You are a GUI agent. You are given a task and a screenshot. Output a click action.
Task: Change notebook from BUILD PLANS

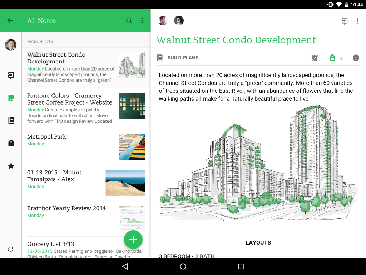(x=178, y=58)
